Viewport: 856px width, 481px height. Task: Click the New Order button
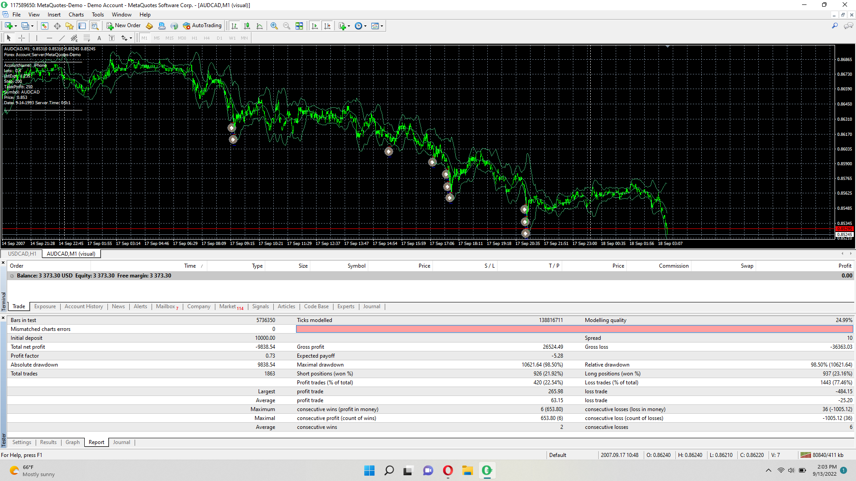(123, 26)
